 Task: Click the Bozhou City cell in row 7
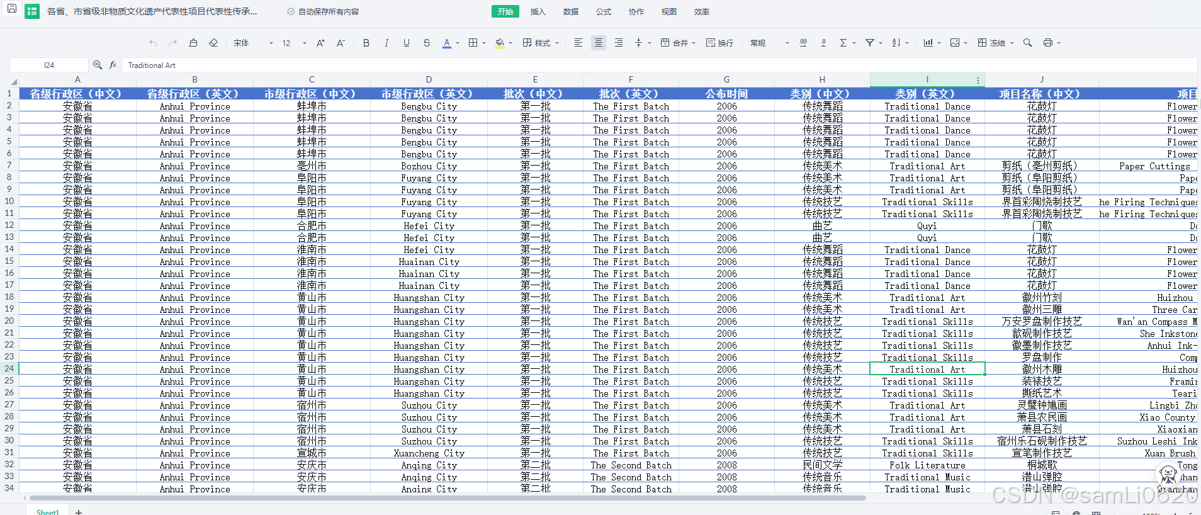[x=429, y=166]
